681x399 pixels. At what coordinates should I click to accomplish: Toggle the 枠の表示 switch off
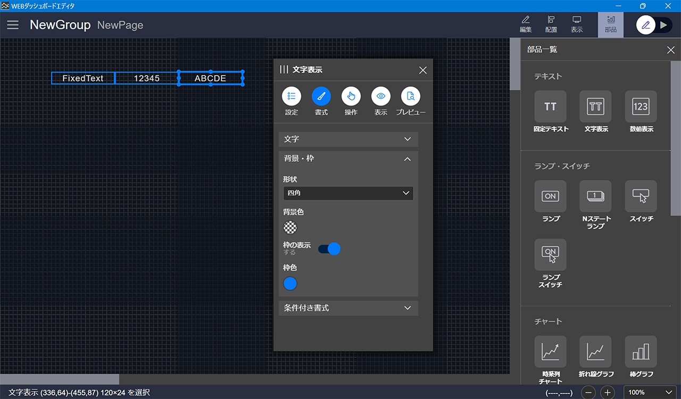tap(329, 248)
